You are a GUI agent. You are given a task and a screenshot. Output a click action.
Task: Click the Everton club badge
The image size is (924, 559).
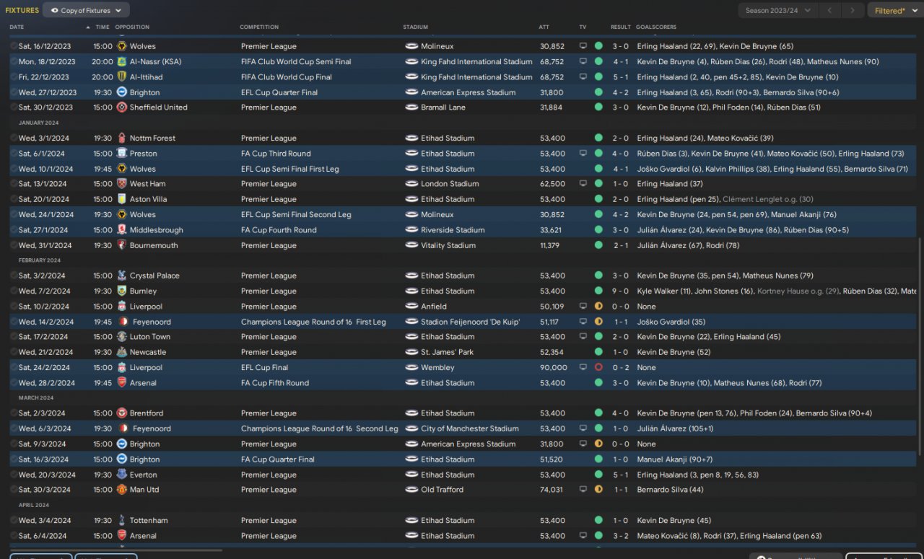122,475
